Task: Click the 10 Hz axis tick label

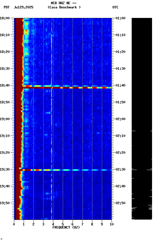Action: pyautogui.click(x=112, y=224)
